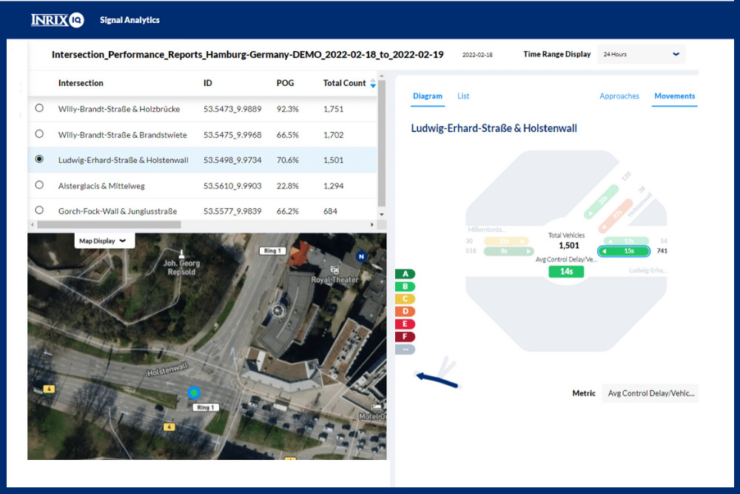Select Willy-Brandt-Straße & Holzbrücke radio button
740x494 pixels.
[39, 109]
